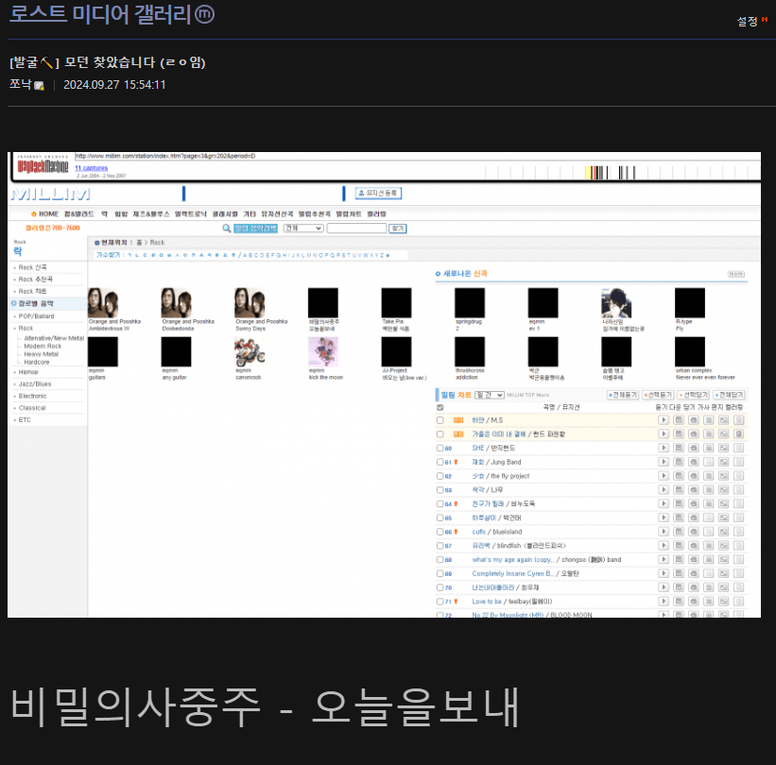Viewport: 776px width, 765px height.
Task: Check the box next to 하루살이
Action: pyautogui.click(x=440, y=518)
